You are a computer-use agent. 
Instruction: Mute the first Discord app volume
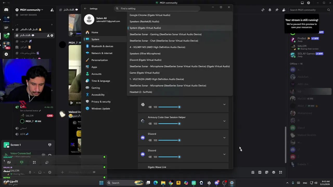click(150, 140)
